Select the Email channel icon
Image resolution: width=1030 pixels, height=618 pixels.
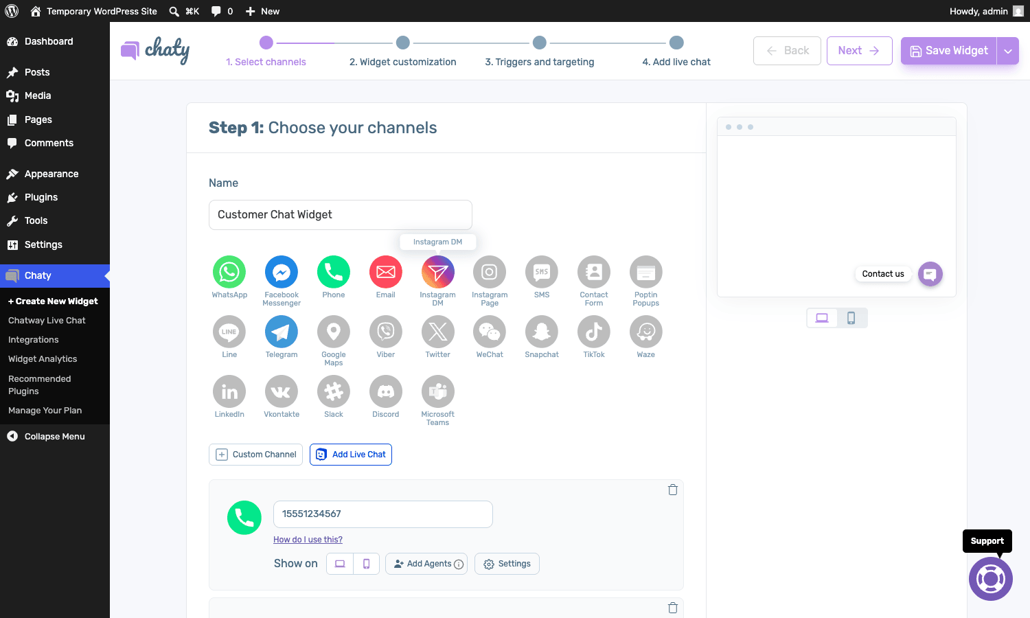point(386,273)
